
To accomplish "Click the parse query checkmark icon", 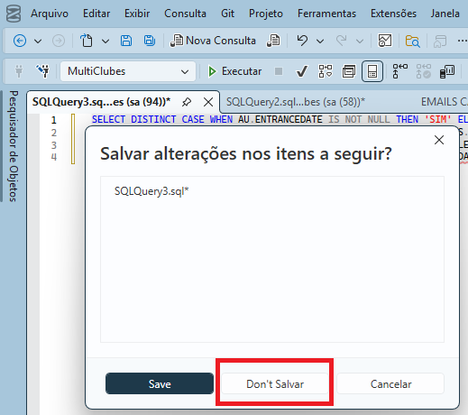I will [x=302, y=71].
